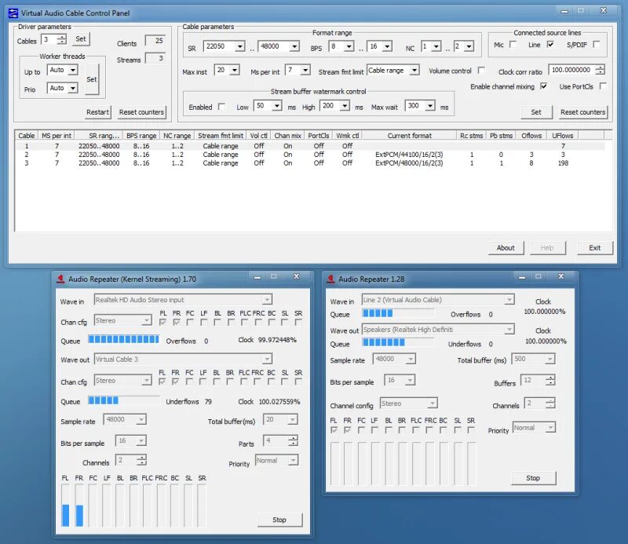Open Total buffer (ms) dropdown in Repeater 1.28
The image size is (628, 544).
click(550, 359)
